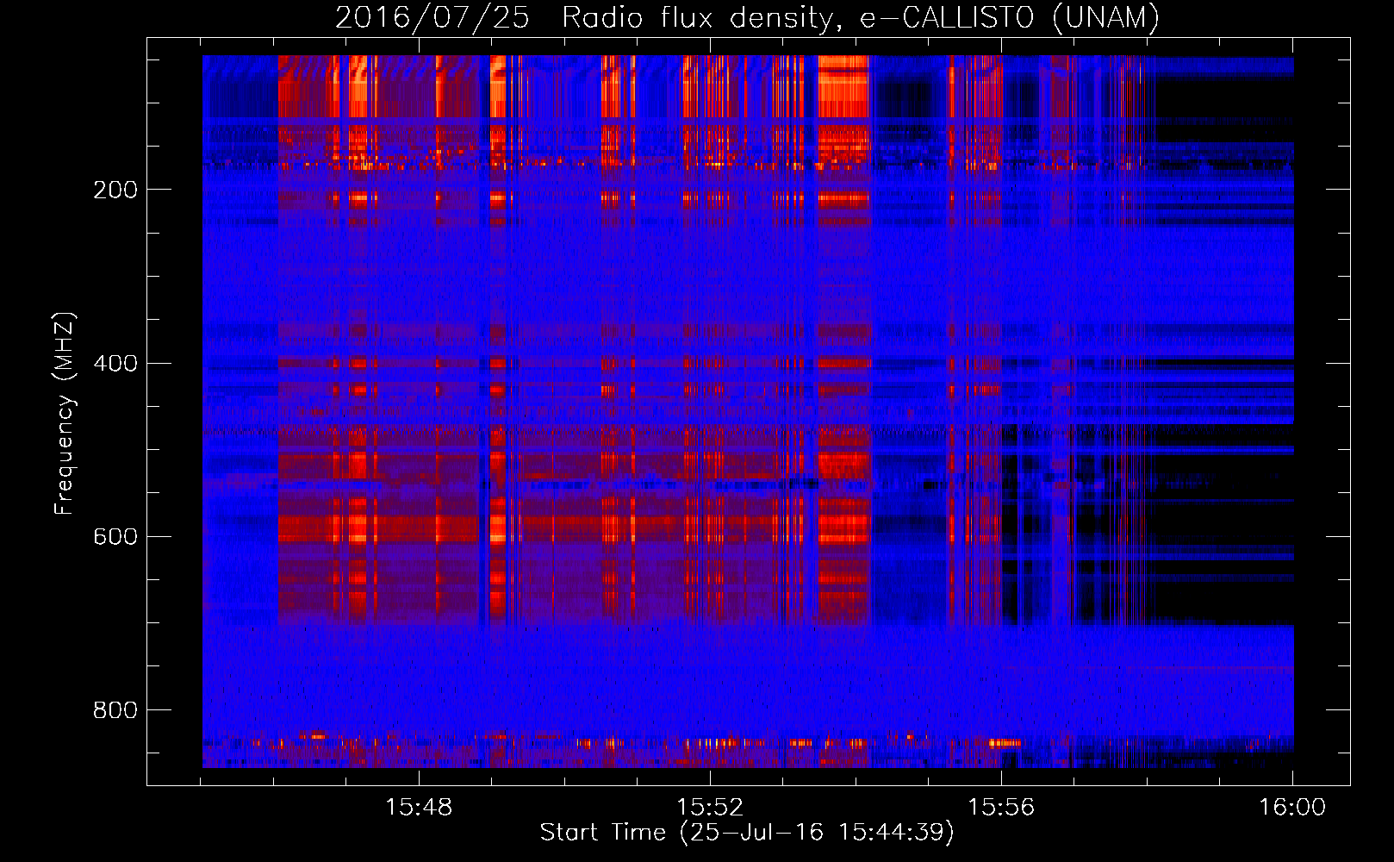Click the 15:48 time tick label
1394x862 pixels.
tap(419, 808)
